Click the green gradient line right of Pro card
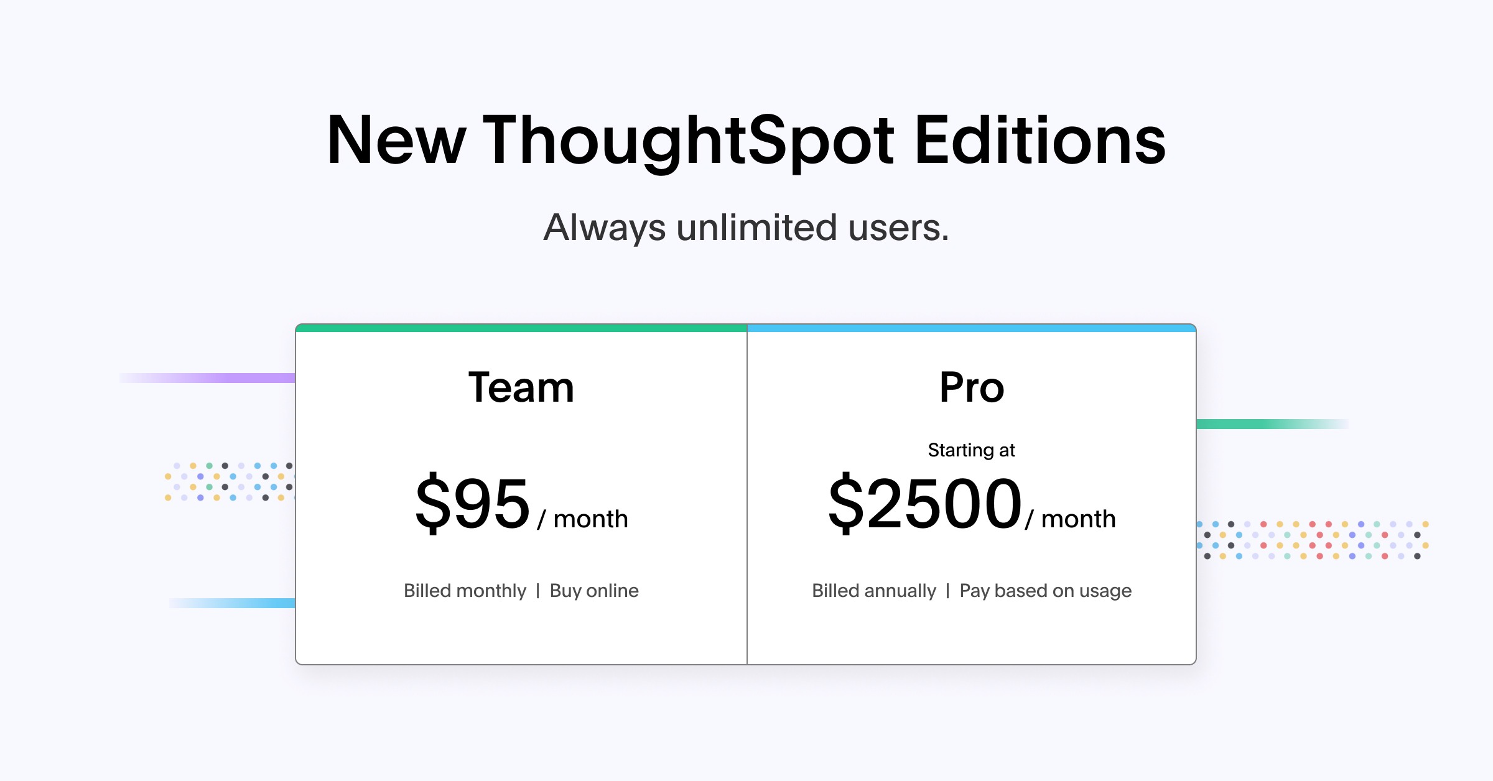The image size is (1493, 781). (x=1263, y=424)
